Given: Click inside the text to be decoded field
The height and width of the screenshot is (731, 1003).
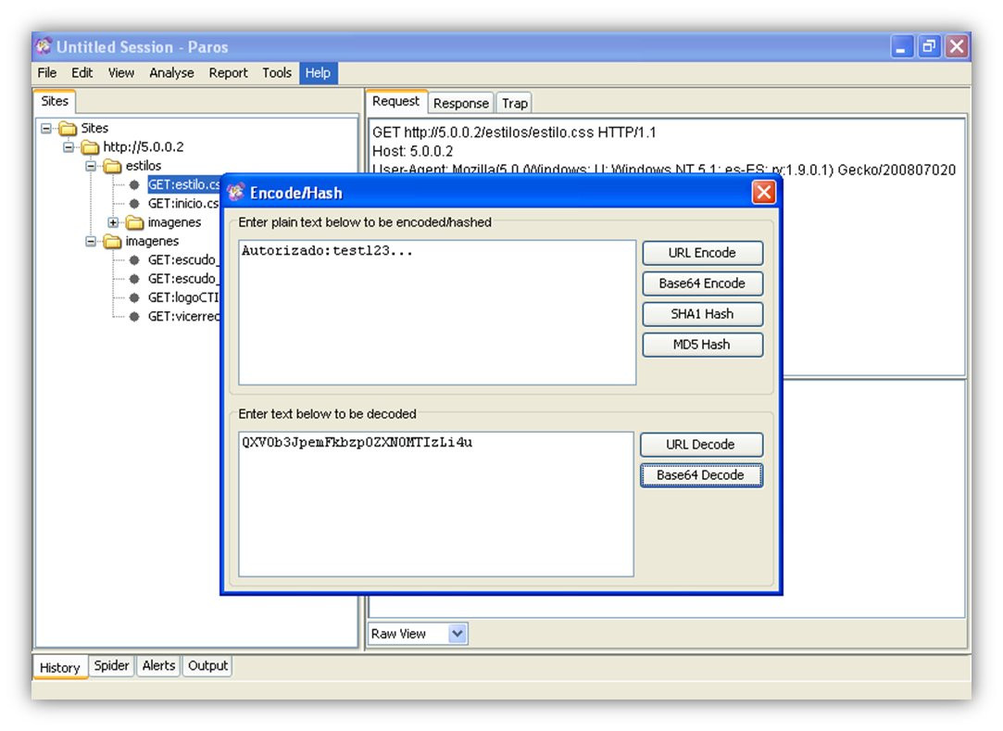Looking at the screenshot, I should click(436, 504).
